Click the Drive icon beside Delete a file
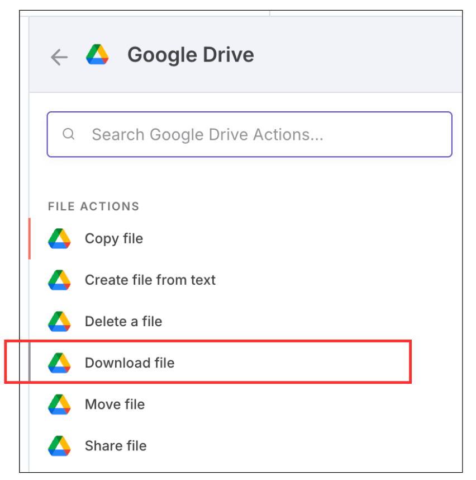Image resolution: width=476 pixels, height=480 pixels. pyautogui.click(x=59, y=321)
